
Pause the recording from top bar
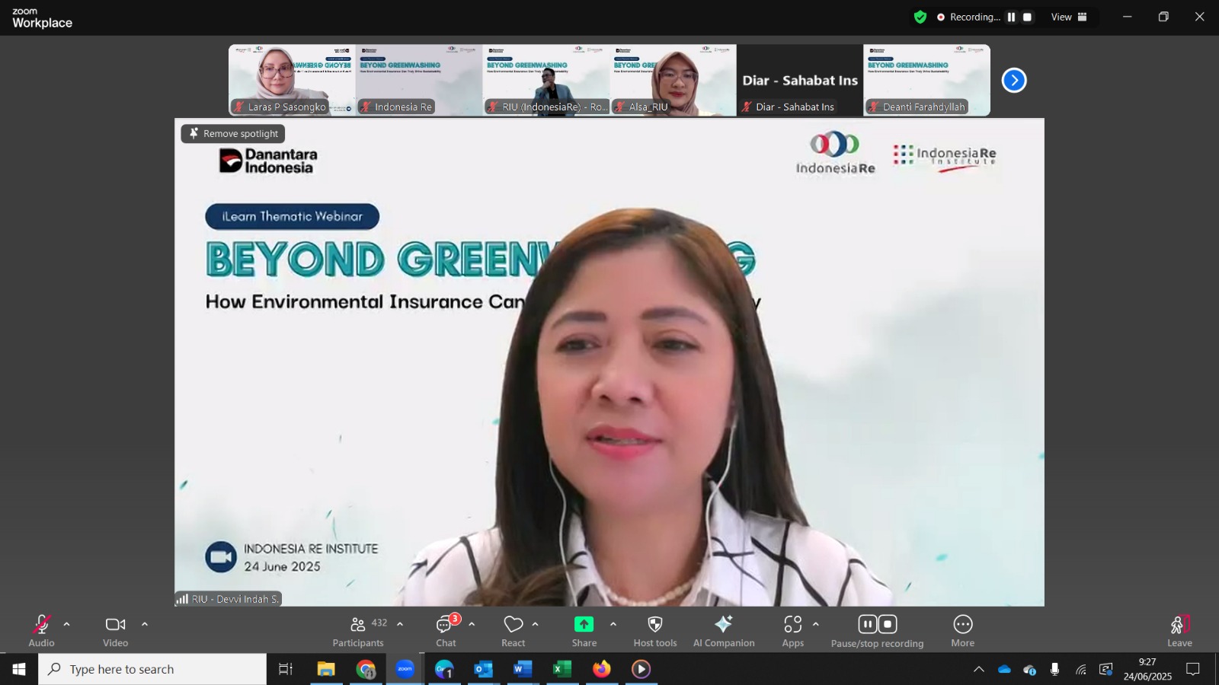click(x=1012, y=17)
